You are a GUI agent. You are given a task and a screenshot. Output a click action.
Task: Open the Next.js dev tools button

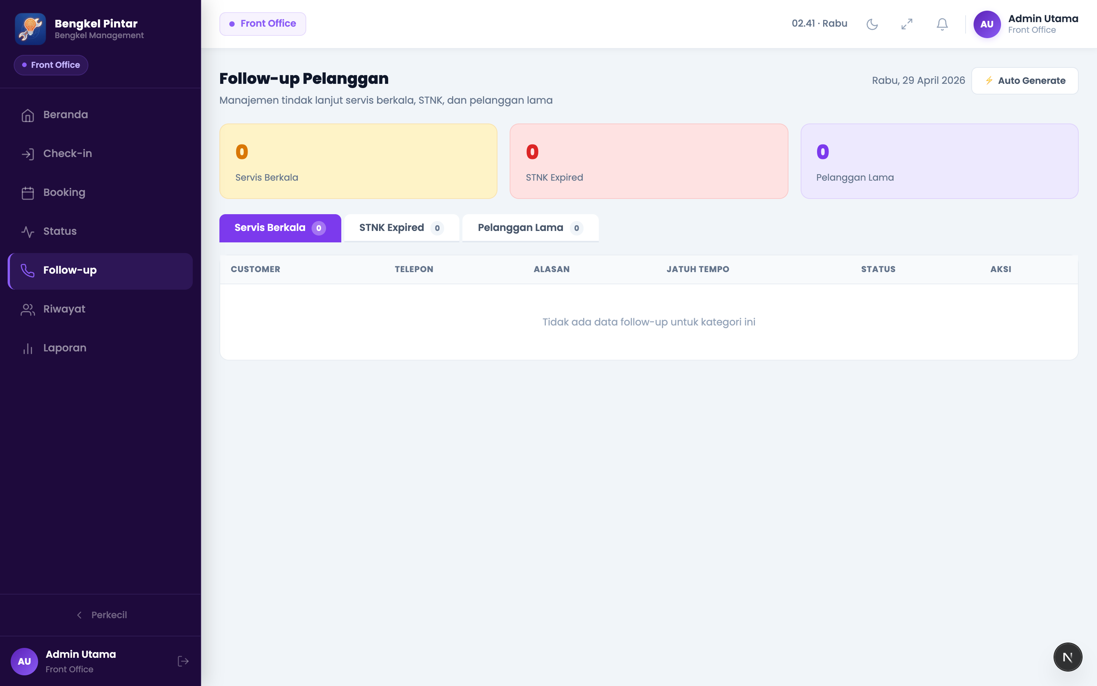1068,657
